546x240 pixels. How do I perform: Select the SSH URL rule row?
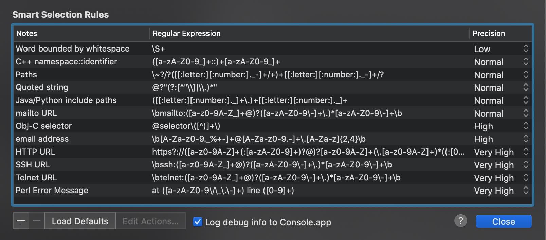pyautogui.click(x=273, y=164)
